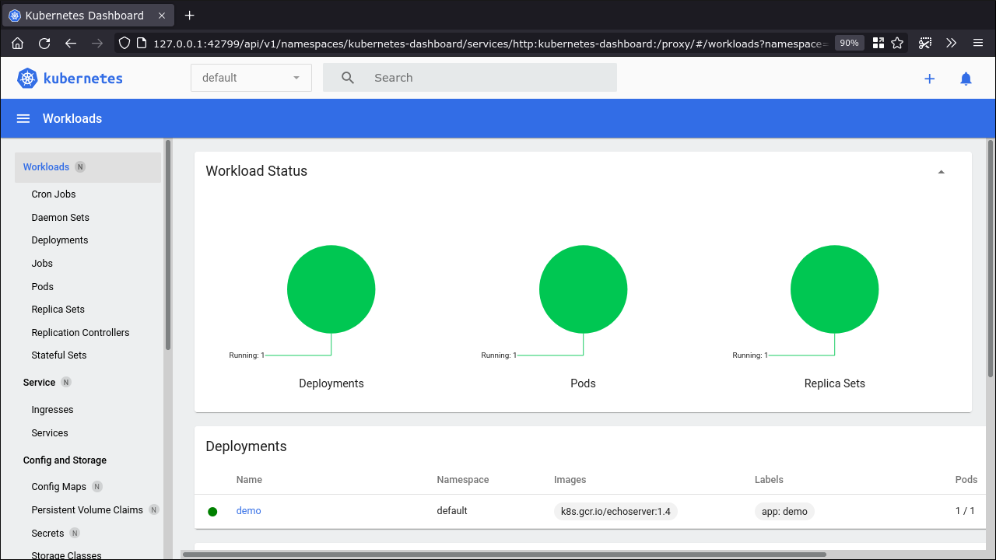The image size is (996, 560).
Task: Click the Pods status donut chart
Action: click(x=583, y=289)
